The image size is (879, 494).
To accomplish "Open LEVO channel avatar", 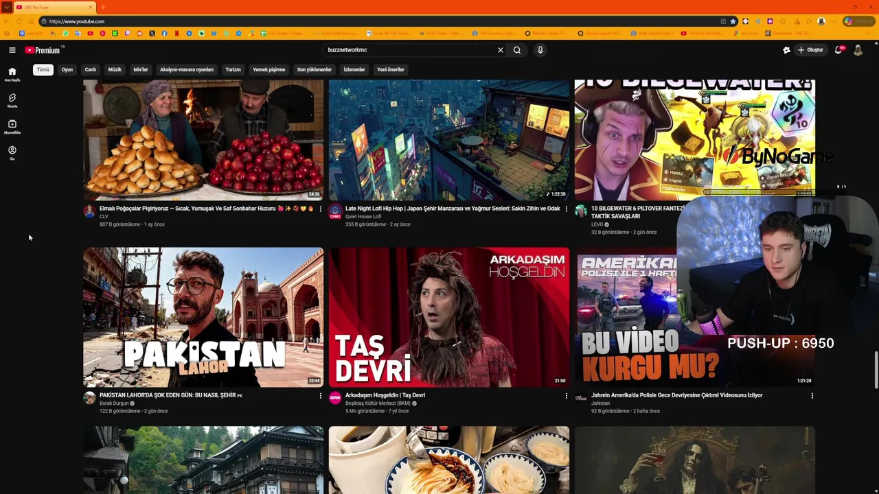I will [581, 211].
